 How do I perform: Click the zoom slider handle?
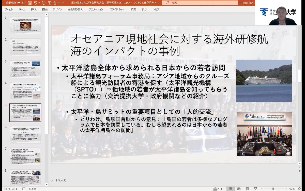(x=273, y=189)
